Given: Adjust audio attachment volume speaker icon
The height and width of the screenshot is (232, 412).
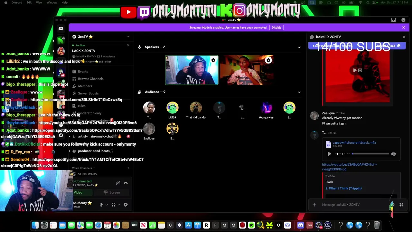Looking at the screenshot, I should click(393, 154).
